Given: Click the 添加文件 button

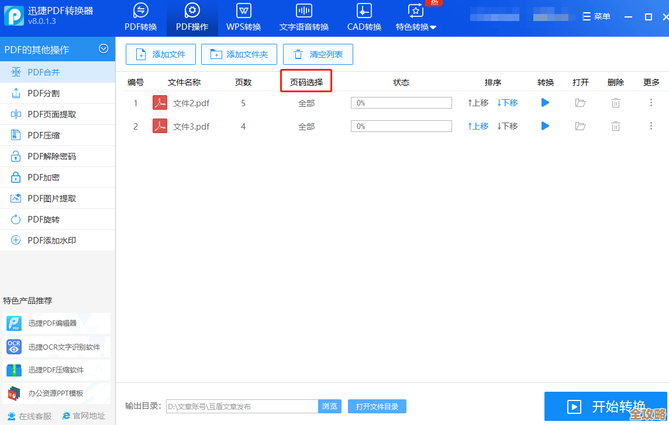Looking at the screenshot, I should (160, 54).
